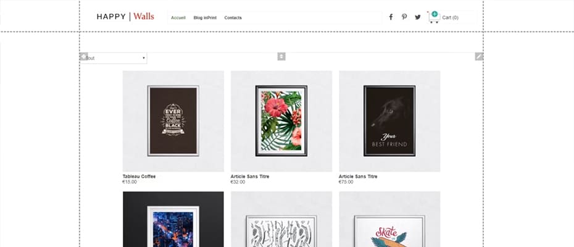The image size is (574, 247).
Task: Open the Facebook social link icon
Action: 391,17
